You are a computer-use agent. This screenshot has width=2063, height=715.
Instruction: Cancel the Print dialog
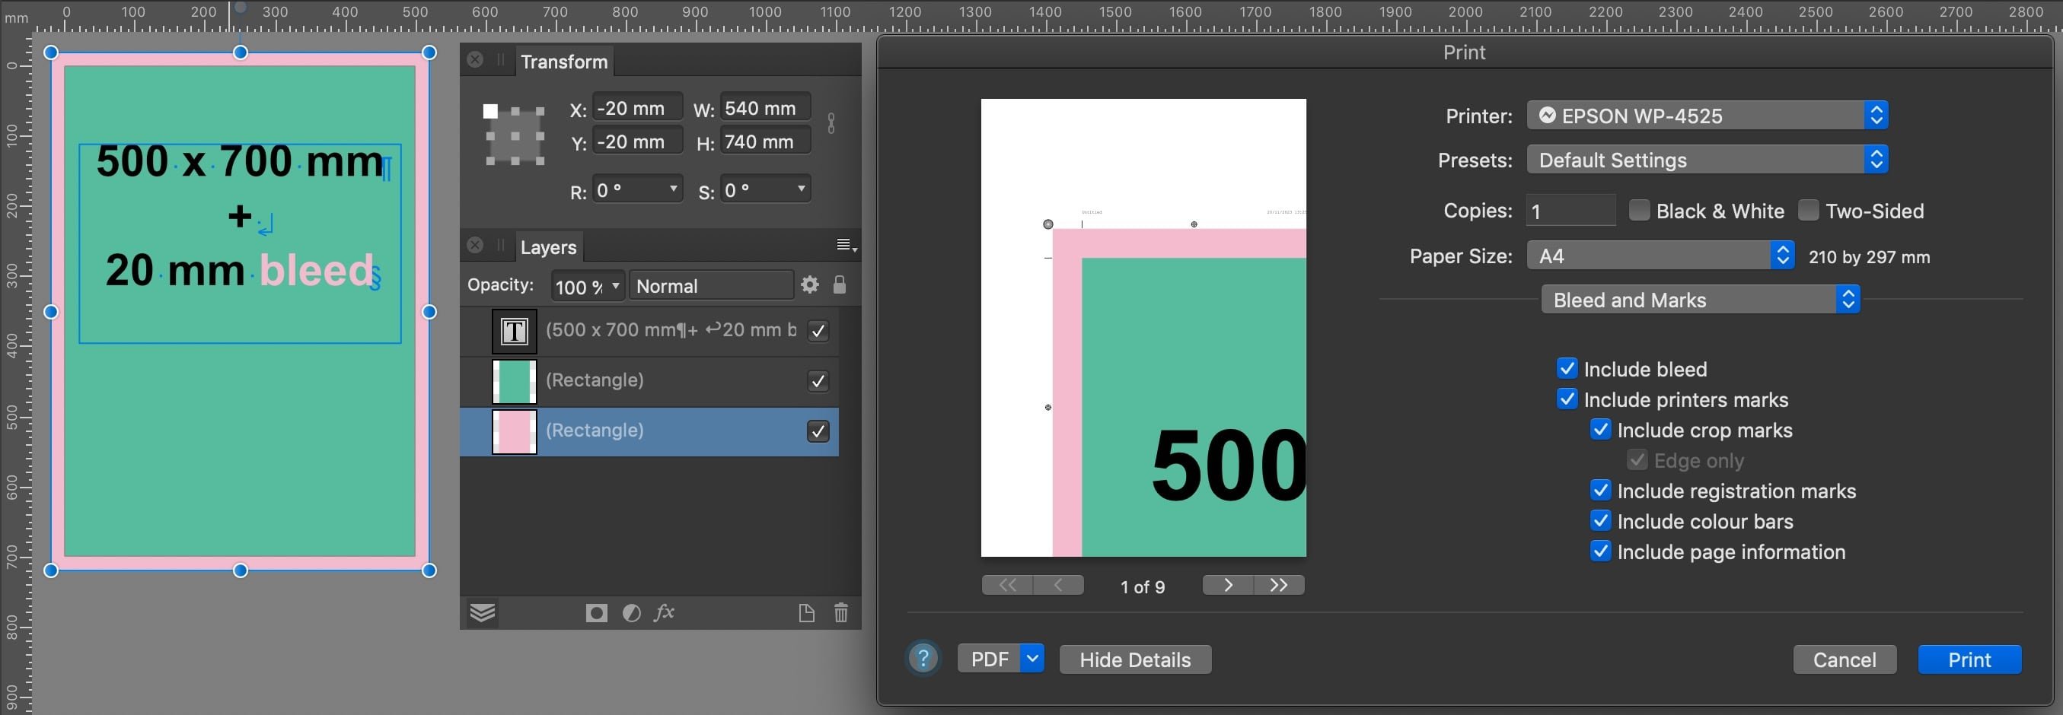[x=1845, y=659]
